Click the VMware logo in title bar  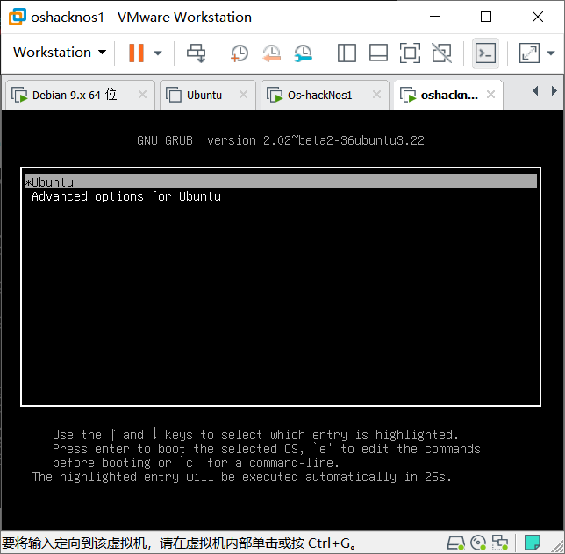point(18,17)
